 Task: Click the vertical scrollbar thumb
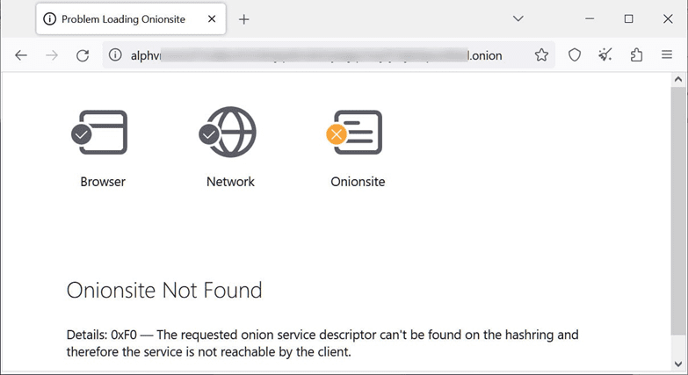[x=677, y=211]
